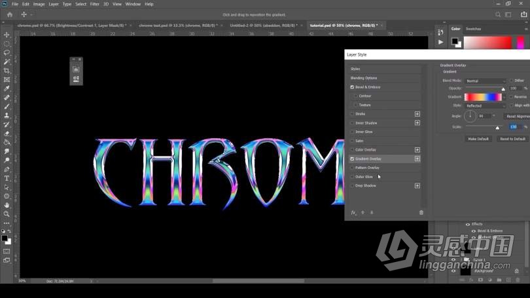
Task: Add another Stroke effect with plus icon
Action: pyautogui.click(x=417, y=114)
